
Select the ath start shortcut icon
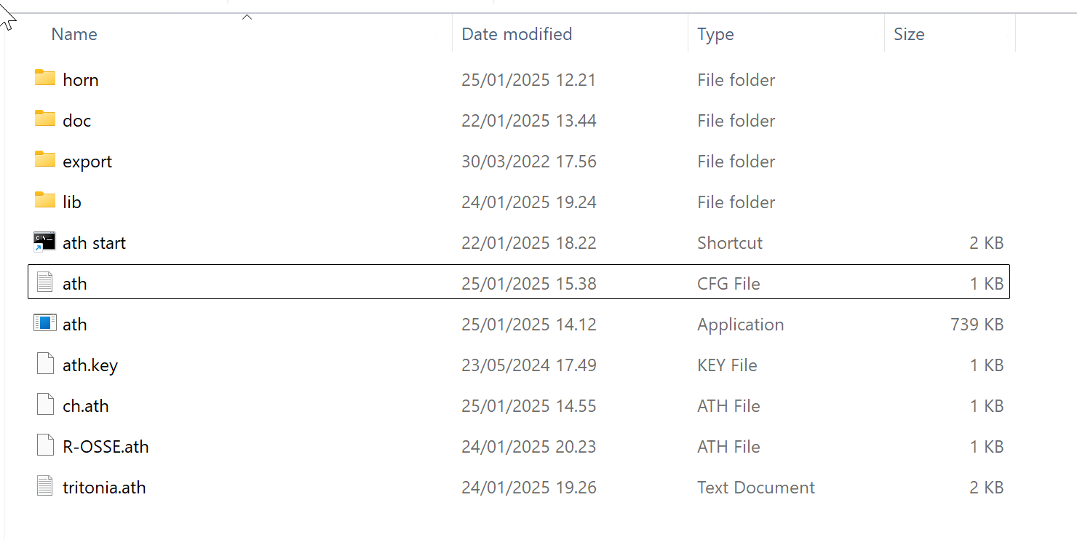point(45,242)
